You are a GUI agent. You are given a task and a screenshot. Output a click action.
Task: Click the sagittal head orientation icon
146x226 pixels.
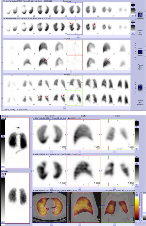point(140,52)
